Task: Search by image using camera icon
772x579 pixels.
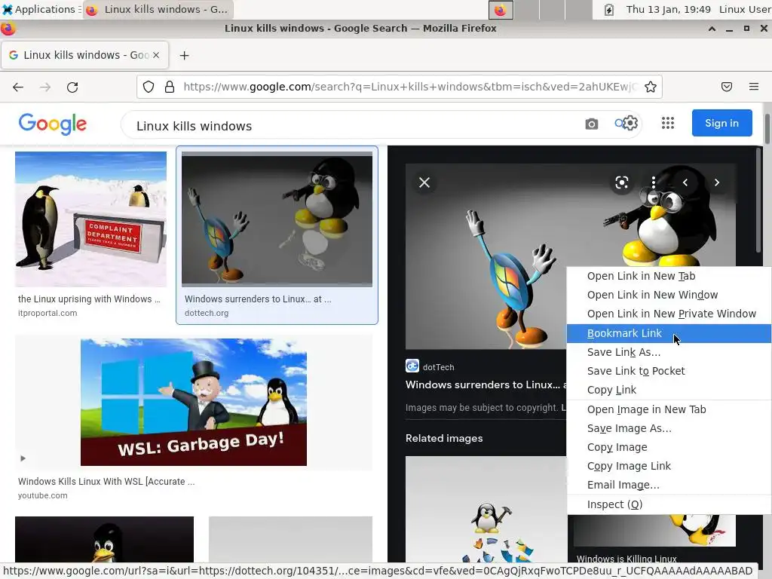Action: [591, 124]
